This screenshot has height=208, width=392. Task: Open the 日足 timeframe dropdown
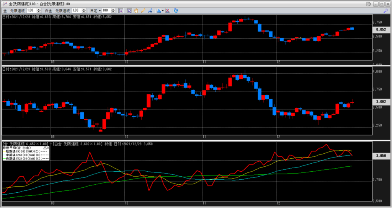click(x=96, y=11)
